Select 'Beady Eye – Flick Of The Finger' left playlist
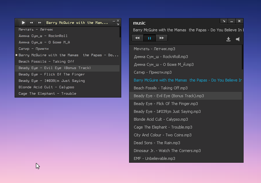This screenshot has width=261, height=183. click(67, 74)
